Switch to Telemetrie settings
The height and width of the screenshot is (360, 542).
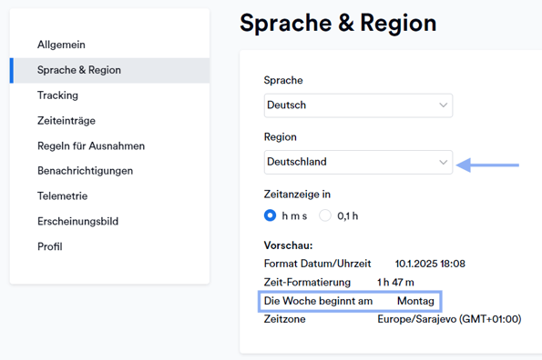(62, 196)
